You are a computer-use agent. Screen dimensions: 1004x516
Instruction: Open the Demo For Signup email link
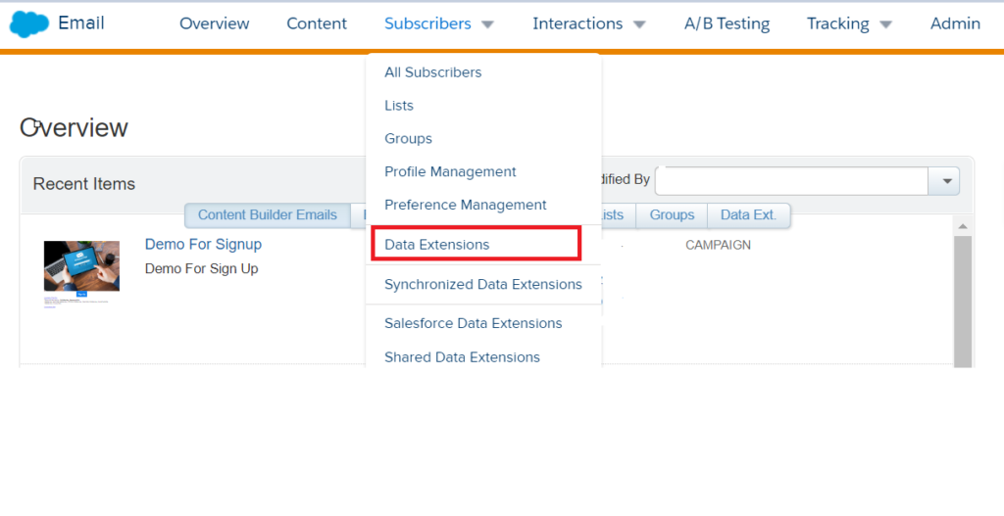[x=203, y=244]
